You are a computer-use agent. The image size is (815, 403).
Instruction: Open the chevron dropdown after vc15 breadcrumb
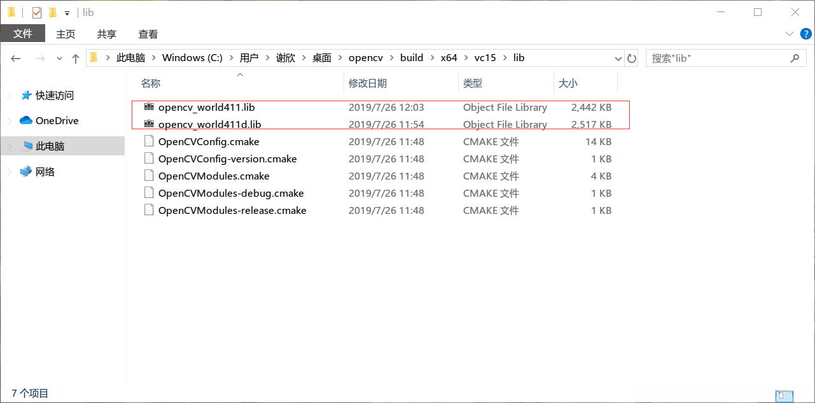click(505, 58)
